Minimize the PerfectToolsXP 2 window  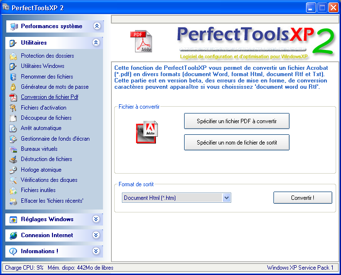(x=311, y=8)
